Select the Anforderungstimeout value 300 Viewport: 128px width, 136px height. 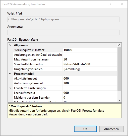[x=90, y=83]
